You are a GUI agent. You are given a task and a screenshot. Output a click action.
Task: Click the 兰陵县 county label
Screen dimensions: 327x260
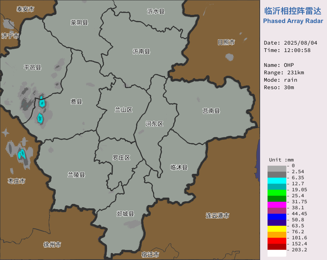pyautogui.click(x=76, y=175)
